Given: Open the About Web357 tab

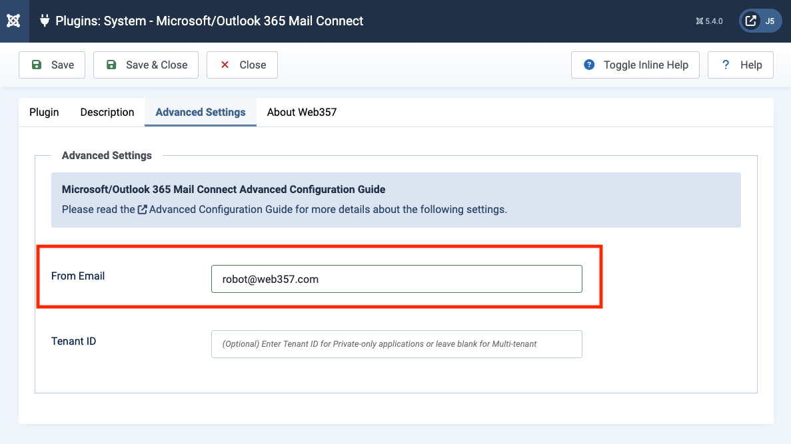Looking at the screenshot, I should pos(302,112).
